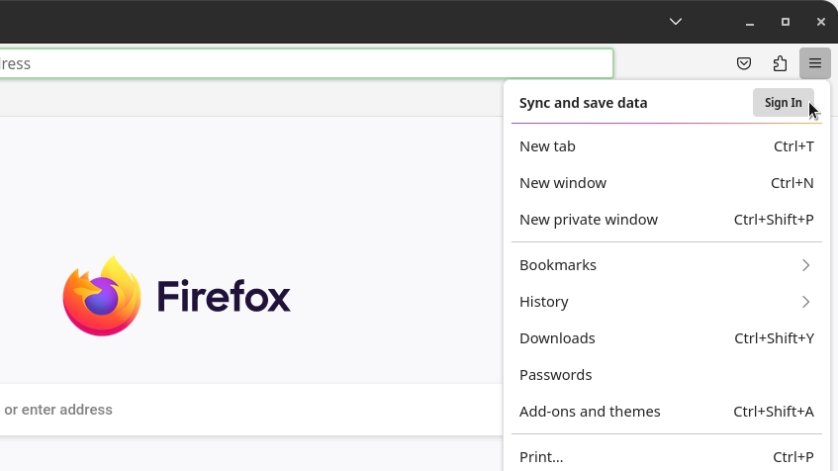
Task: Open a New private window
Action: coord(667,220)
